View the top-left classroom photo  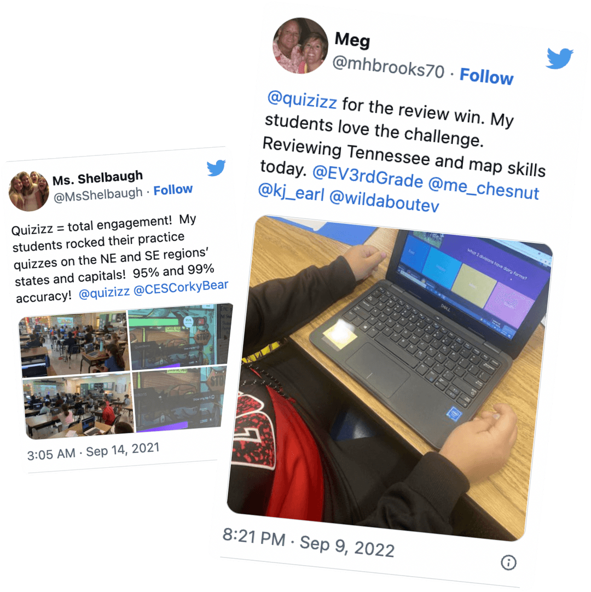74,344
